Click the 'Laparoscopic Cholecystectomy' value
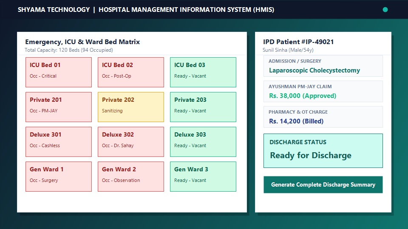This screenshot has height=229, width=408. click(x=314, y=70)
